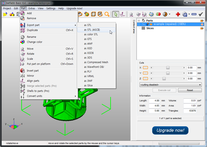Screen dimensions: 207x147
Task: Click the add primitive shapes toolbar icon
Action: point(12,14)
